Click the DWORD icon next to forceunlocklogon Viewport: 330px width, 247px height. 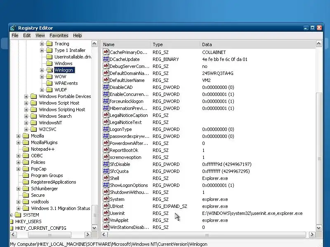pyautogui.click(x=106, y=101)
